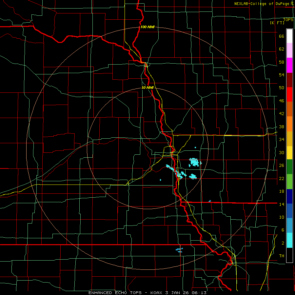Click the "TOPS" legend title
295x295 pixels.
click(x=288, y=20)
